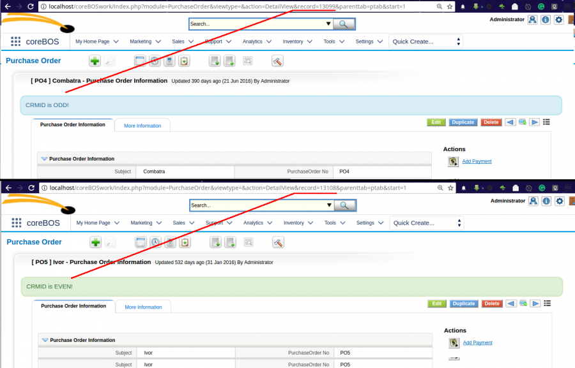Click the green Edit button for PO5
Viewport: 575px width, 368px height.
[436, 304]
